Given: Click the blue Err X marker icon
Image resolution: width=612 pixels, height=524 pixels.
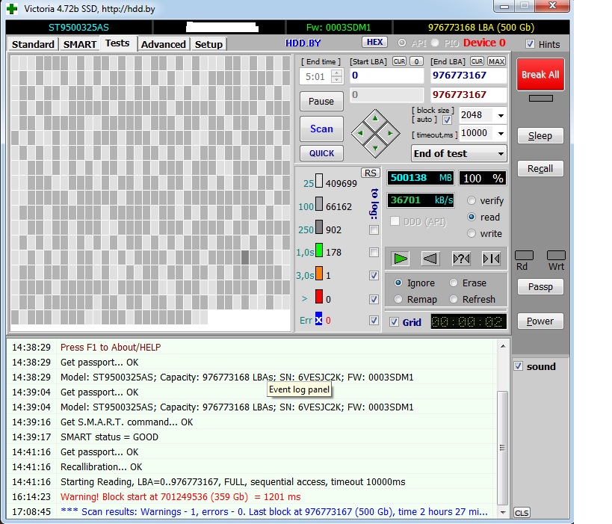Looking at the screenshot, I should 319,318.
